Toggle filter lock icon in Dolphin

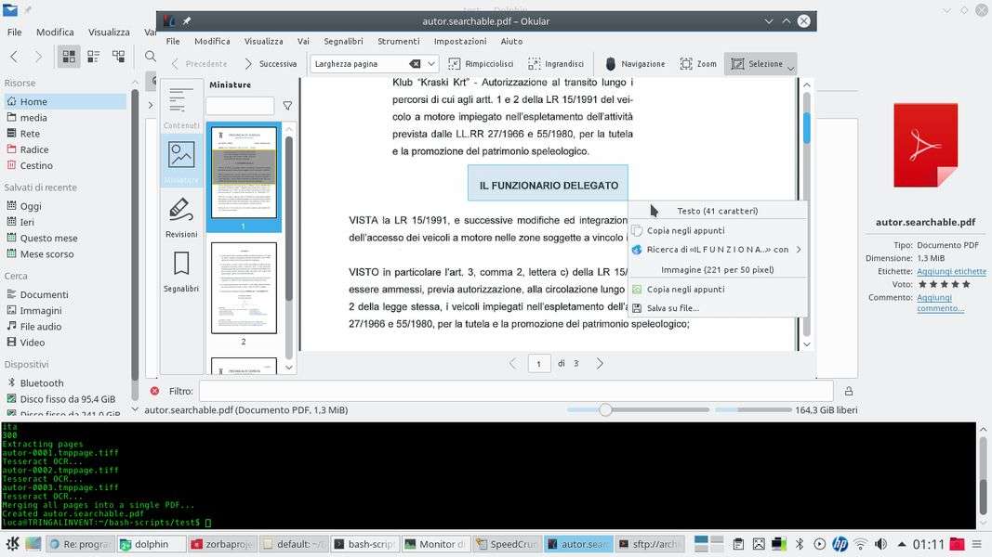(849, 391)
